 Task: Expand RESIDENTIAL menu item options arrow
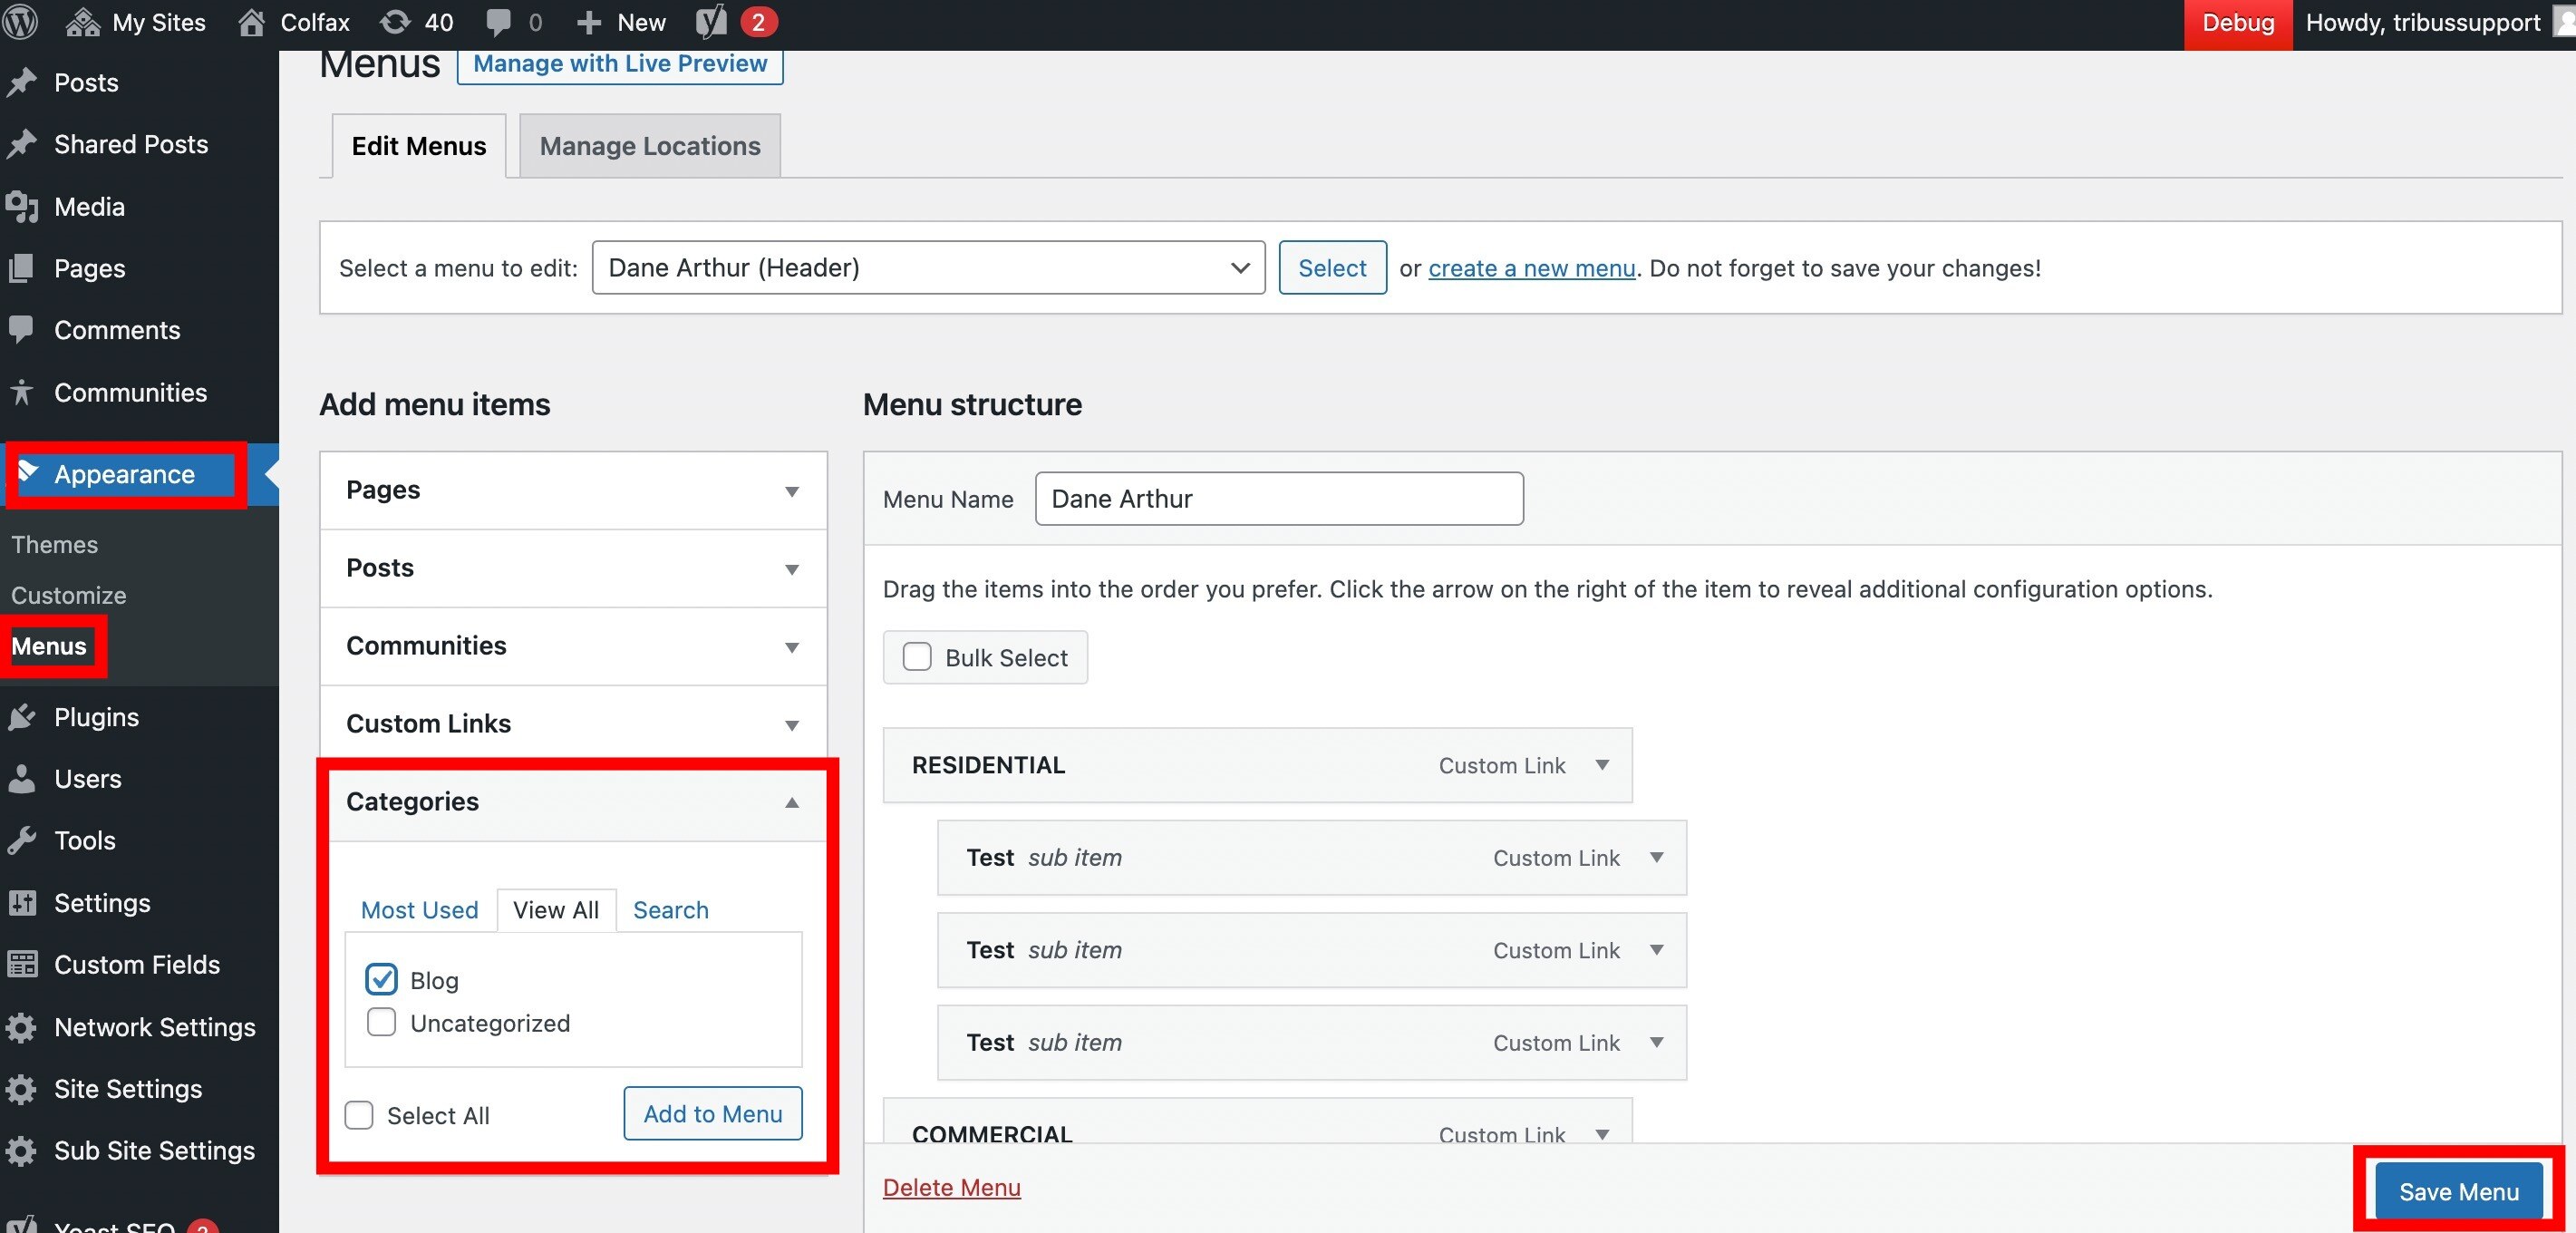1602,765
